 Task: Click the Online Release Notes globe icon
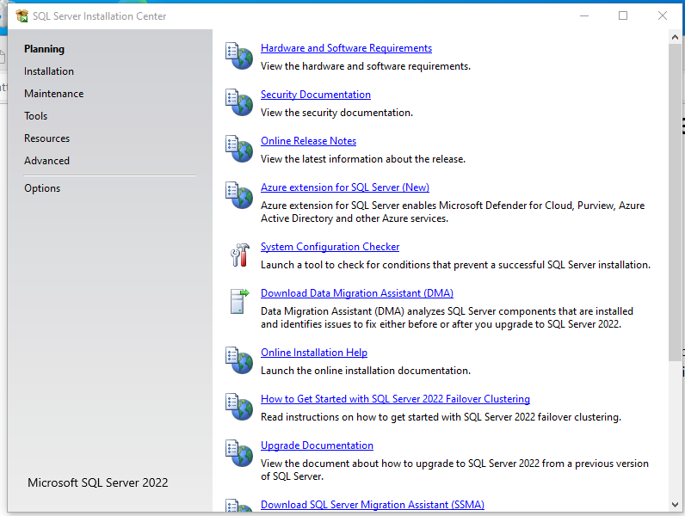point(239,149)
